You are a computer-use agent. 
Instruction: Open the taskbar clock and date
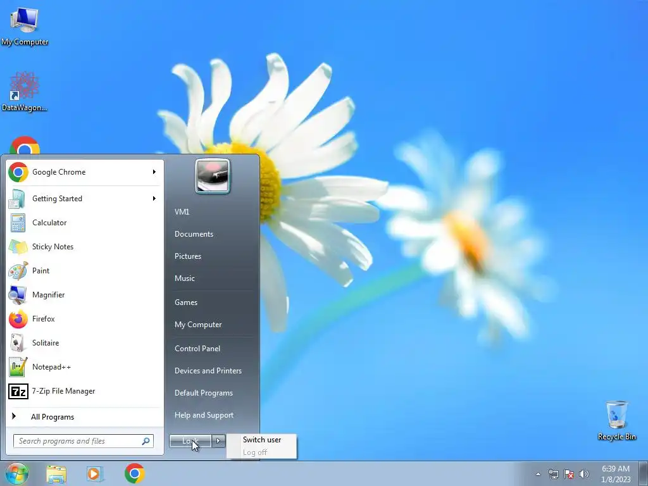tap(616, 473)
